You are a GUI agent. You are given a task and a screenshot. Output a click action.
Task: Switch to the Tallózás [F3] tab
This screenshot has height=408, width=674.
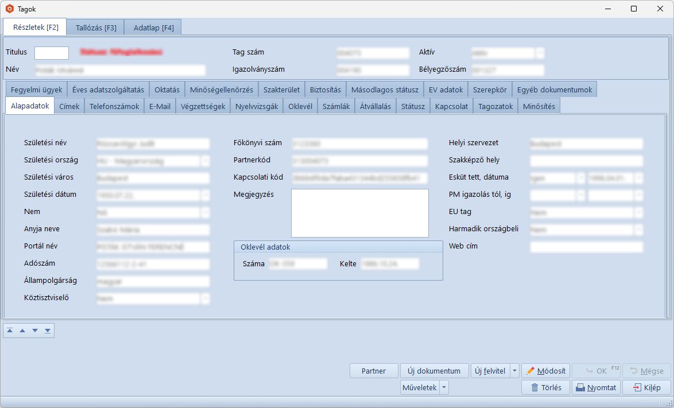tap(95, 28)
